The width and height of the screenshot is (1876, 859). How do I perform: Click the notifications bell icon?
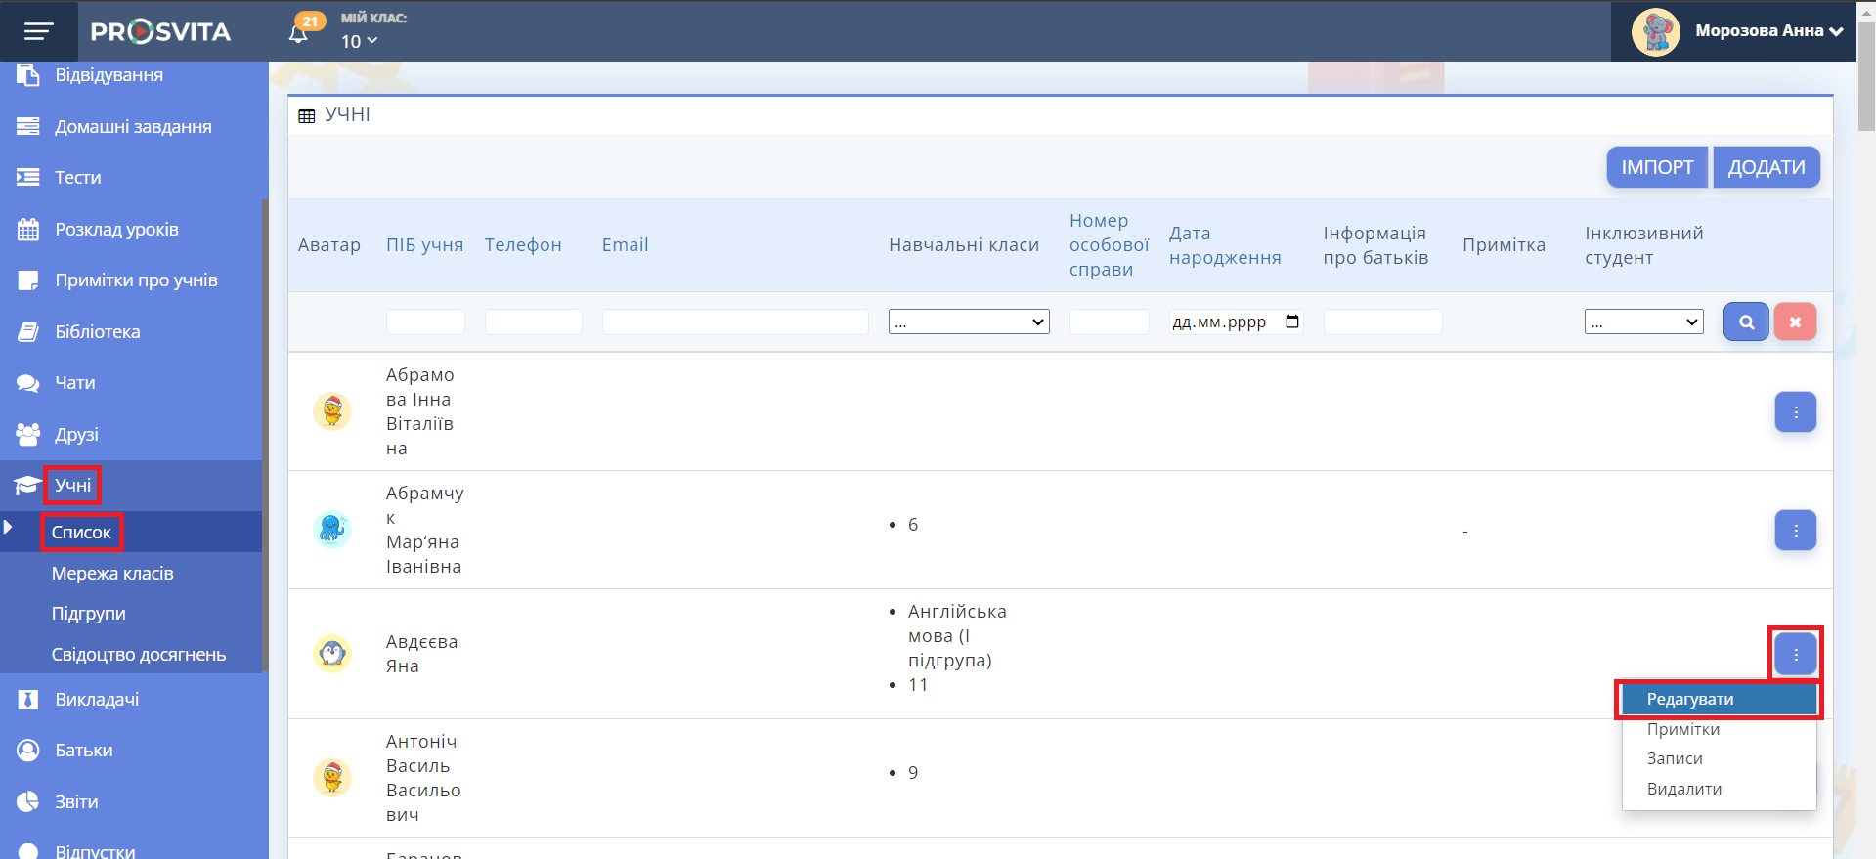coord(299,33)
